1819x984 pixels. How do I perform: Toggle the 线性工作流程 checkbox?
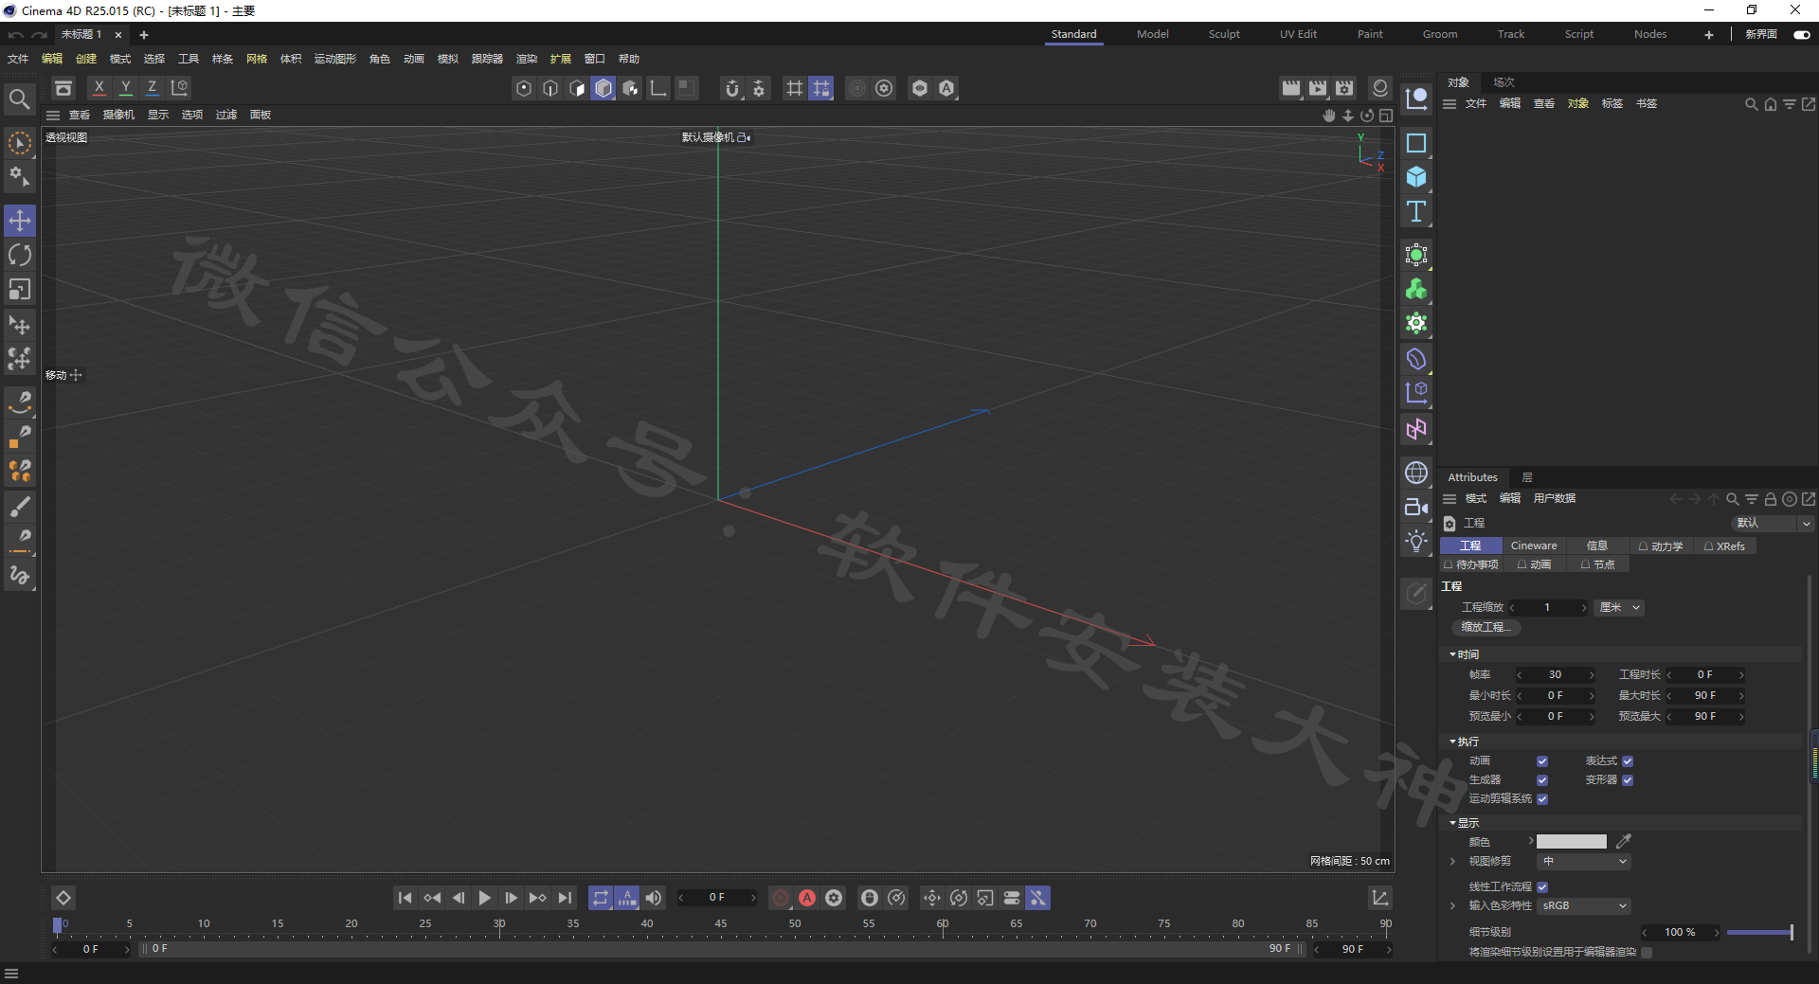point(1542,887)
